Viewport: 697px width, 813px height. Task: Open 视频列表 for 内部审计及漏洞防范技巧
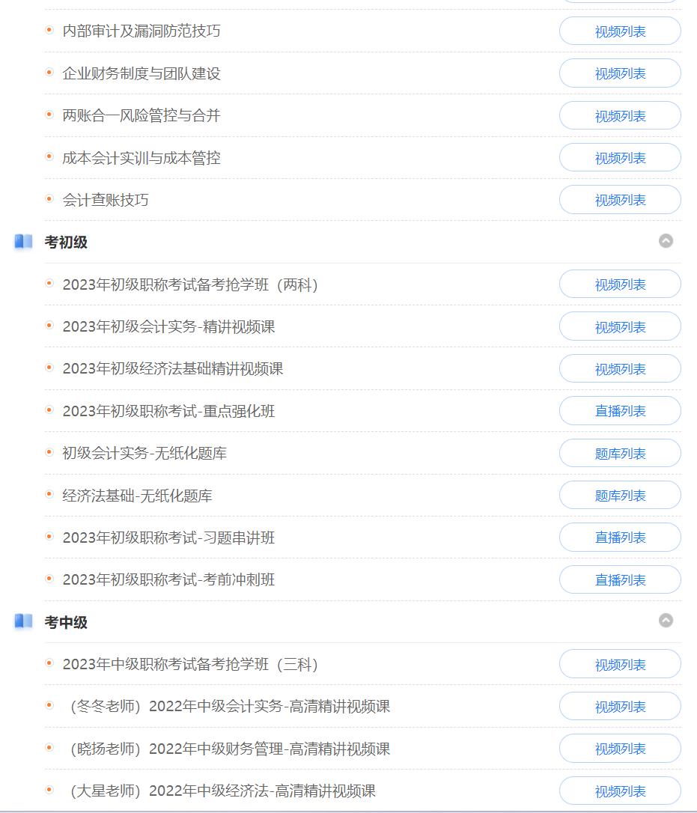(x=620, y=31)
